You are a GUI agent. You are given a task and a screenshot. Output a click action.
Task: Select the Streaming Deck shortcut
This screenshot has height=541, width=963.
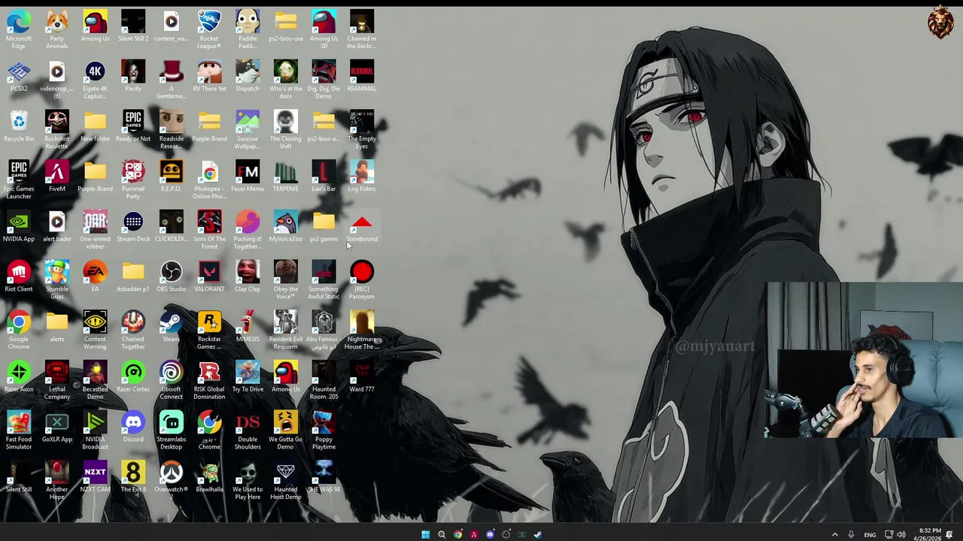tap(133, 227)
